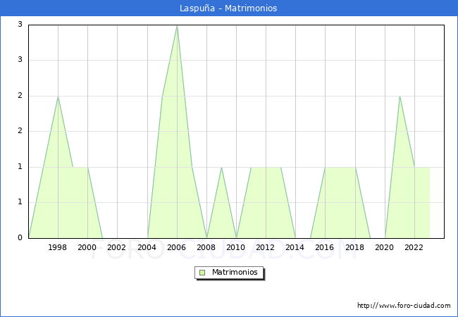Select the 2000 x-axis label
The height and width of the screenshot is (317, 458).
point(87,247)
